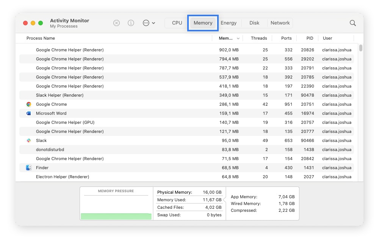This screenshot has height=239, width=379.
Task: Click the Compressed 2,22 GB value
Action: (287, 210)
